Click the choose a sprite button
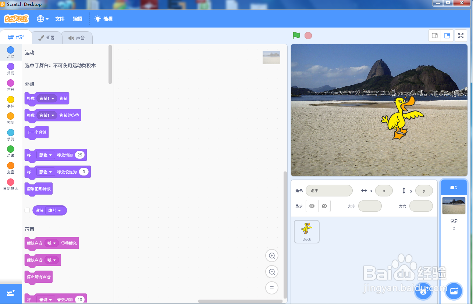473x304 pixels. (423, 292)
